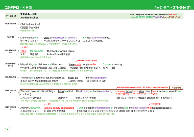Click the side label "아이들과 반려동물 그림"
Image resolution: width=194 pixels, height=137 pixels.
(x=11, y=65)
